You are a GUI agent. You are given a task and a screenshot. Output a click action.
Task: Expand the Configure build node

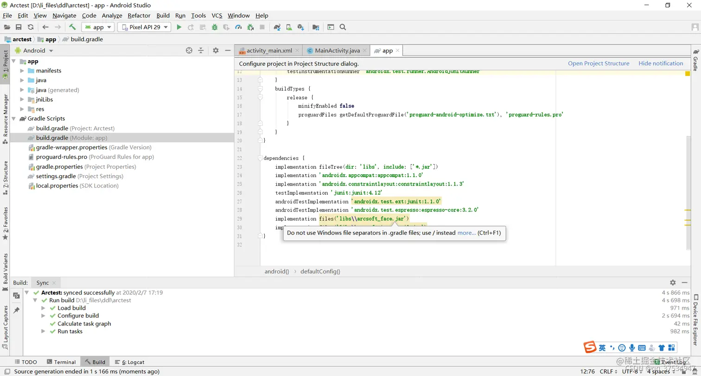tap(43, 316)
